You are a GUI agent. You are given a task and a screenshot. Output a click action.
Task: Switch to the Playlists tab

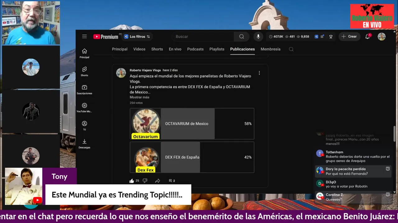217,49
